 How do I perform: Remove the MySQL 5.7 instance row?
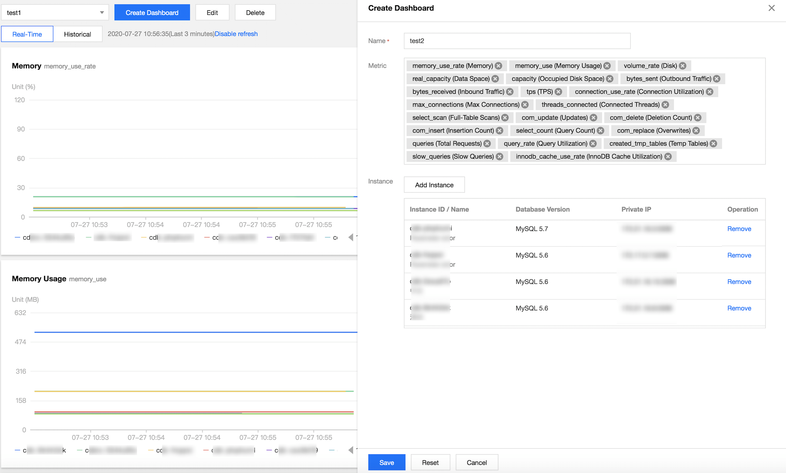pos(739,229)
